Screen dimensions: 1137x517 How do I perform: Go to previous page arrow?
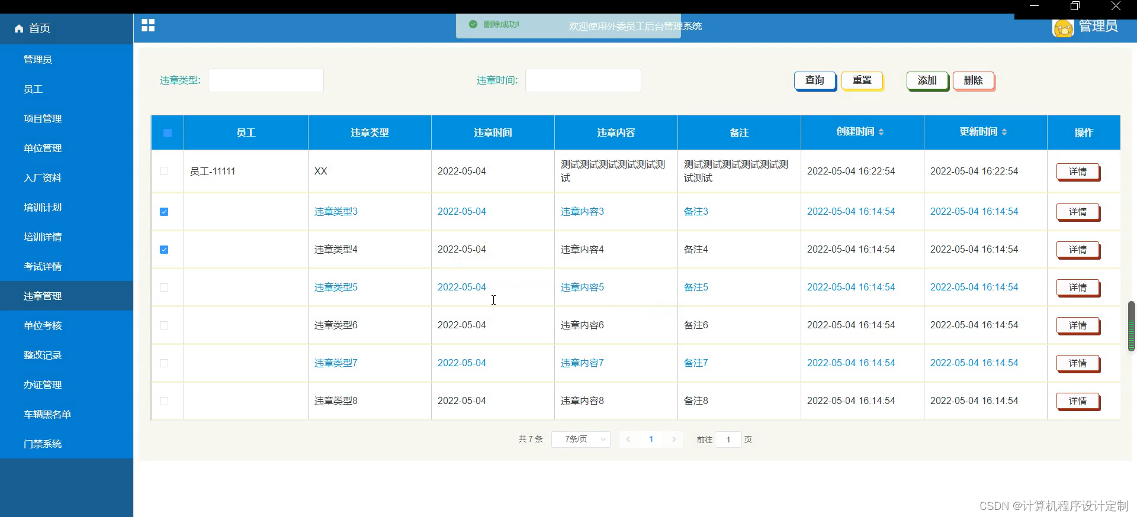[628, 440]
